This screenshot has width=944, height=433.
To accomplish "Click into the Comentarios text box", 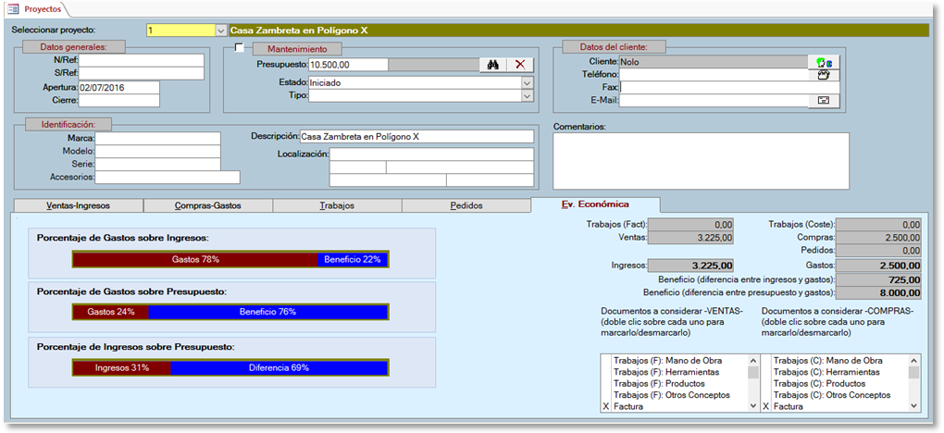I will [700, 161].
